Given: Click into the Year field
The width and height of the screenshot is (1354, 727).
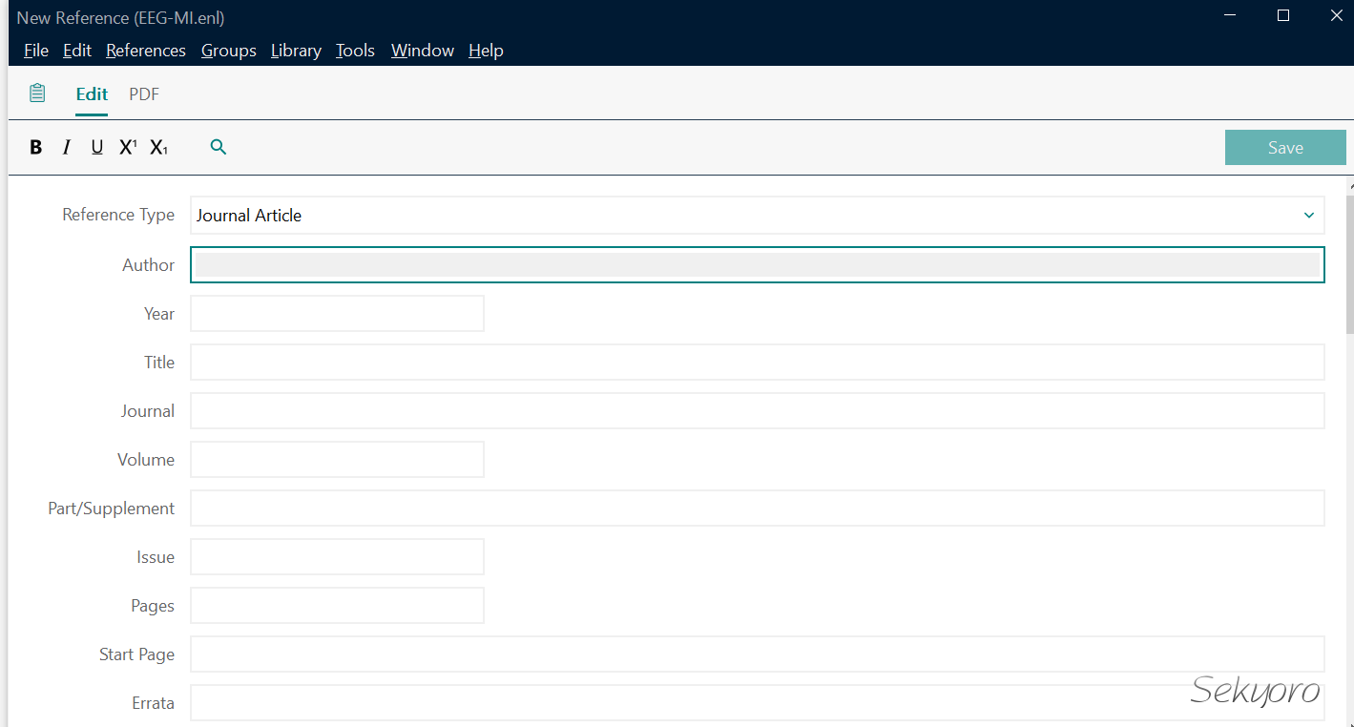Looking at the screenshot, I should (x=337, y=314).
